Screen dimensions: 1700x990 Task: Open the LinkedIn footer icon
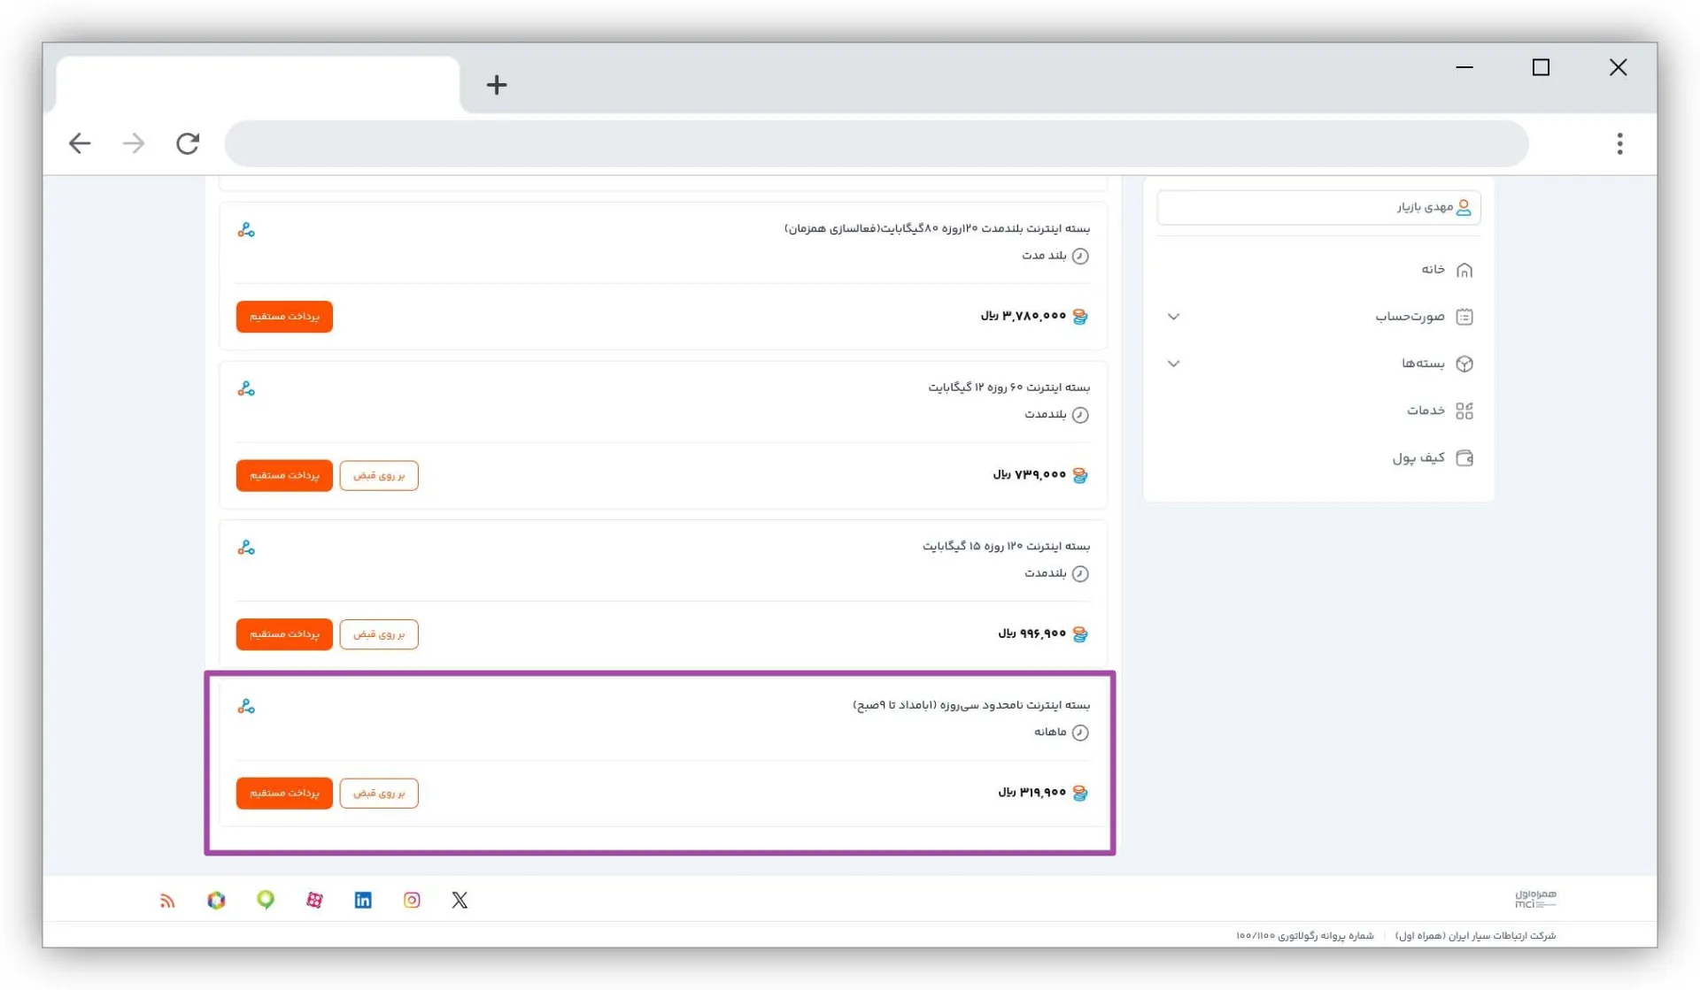pos(363,900)
